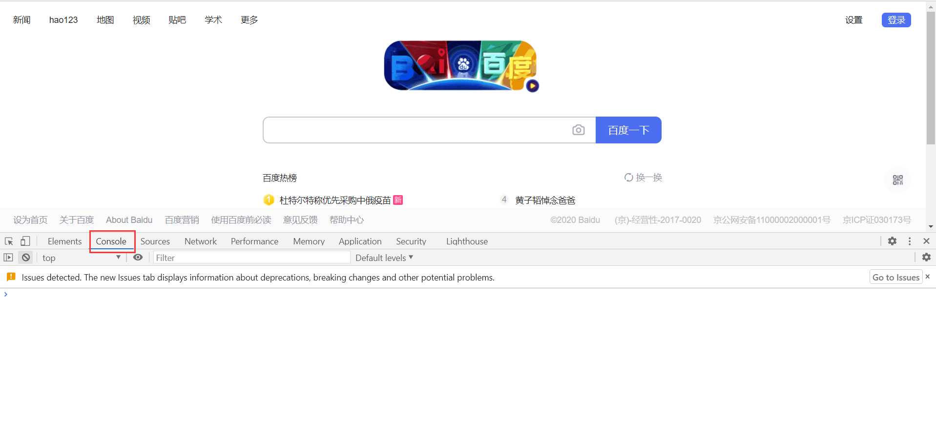Screen dimensions: 936x440
Task: Click the camera image search icon
Action: click(x=578, y=130)
